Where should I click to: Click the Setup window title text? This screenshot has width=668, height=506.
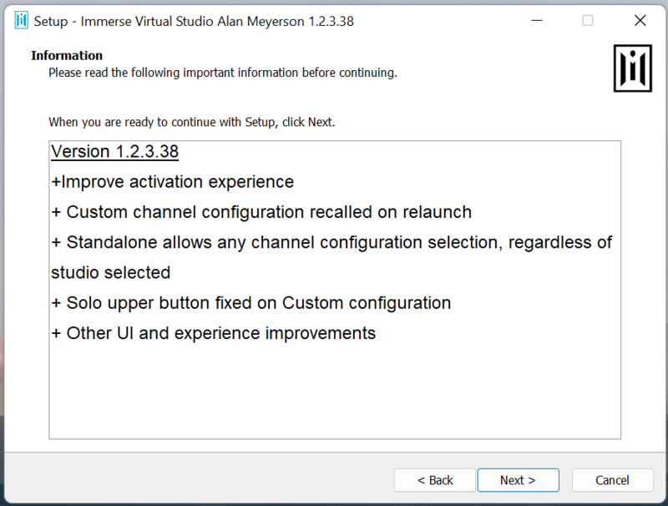(194, 21)
